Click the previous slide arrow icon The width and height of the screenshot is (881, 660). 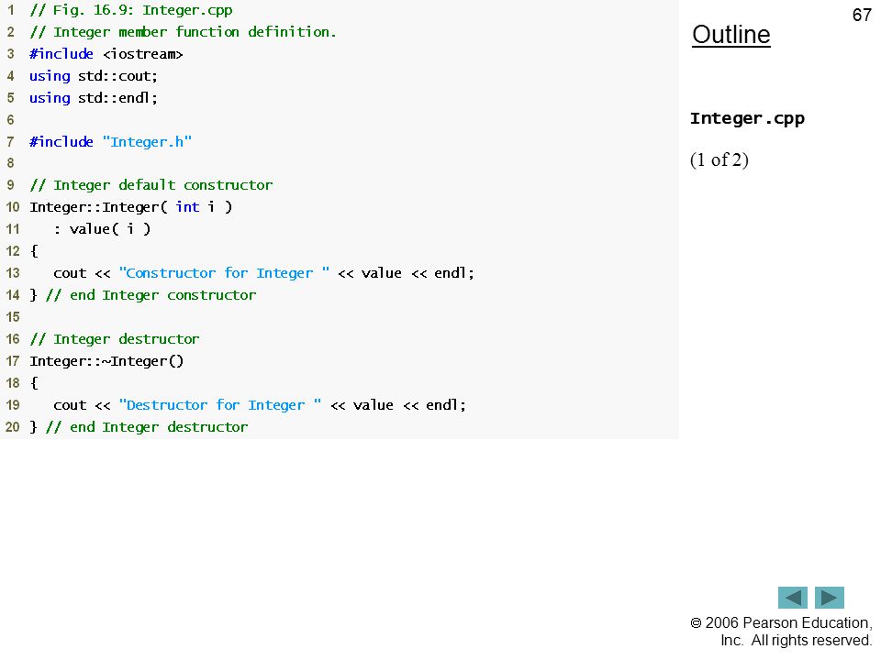(x=792, y=597)
